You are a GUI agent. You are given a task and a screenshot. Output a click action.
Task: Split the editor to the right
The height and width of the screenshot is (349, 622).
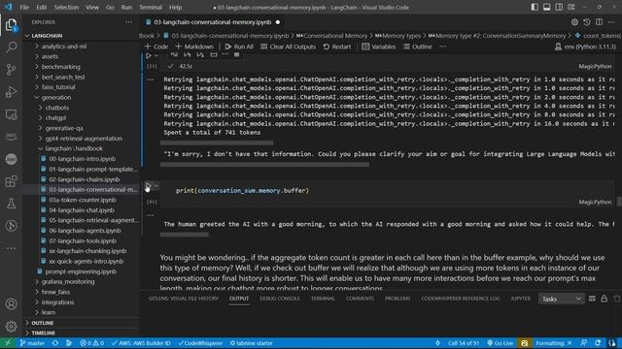pyautogui.click(x=599, y=22)
